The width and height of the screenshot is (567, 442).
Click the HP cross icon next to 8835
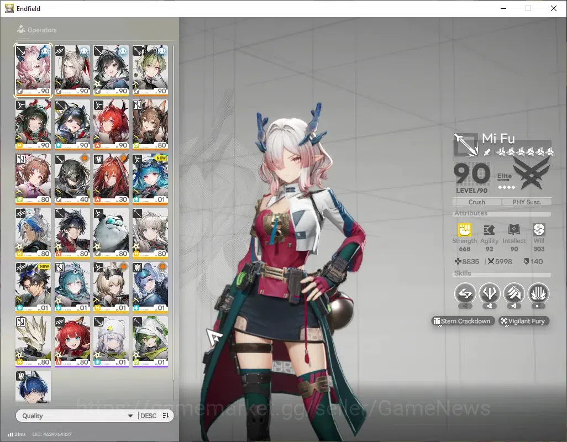click(458, 261)
